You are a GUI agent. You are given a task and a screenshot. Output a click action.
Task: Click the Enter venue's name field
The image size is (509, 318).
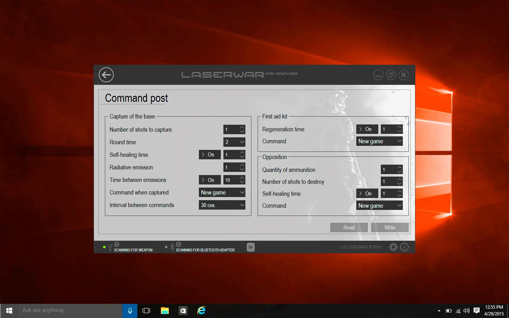282,74
